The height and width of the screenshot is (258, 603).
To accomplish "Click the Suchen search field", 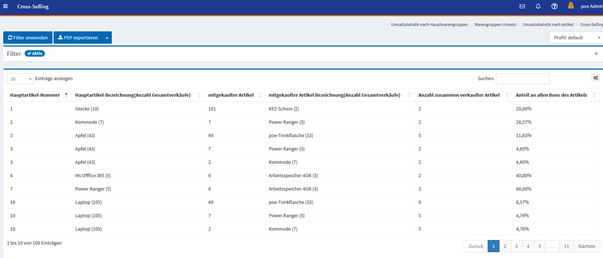I will click(x=523, y=79).
